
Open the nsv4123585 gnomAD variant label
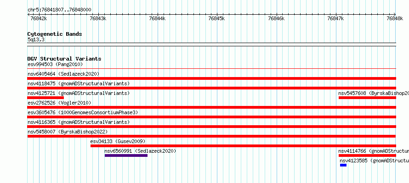coord(375,161)
